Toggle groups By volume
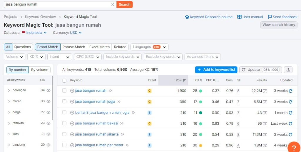 pyautogui.click(x=40, y=70)
